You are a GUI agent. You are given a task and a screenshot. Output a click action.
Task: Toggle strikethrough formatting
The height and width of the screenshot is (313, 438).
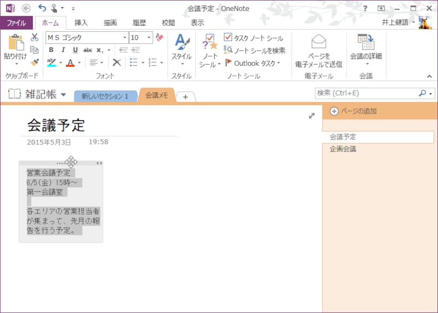click(x=88, y=50)
